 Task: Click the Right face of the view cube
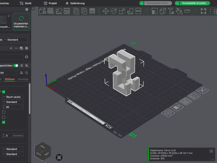pyautogui.click(x=47, y=154)
